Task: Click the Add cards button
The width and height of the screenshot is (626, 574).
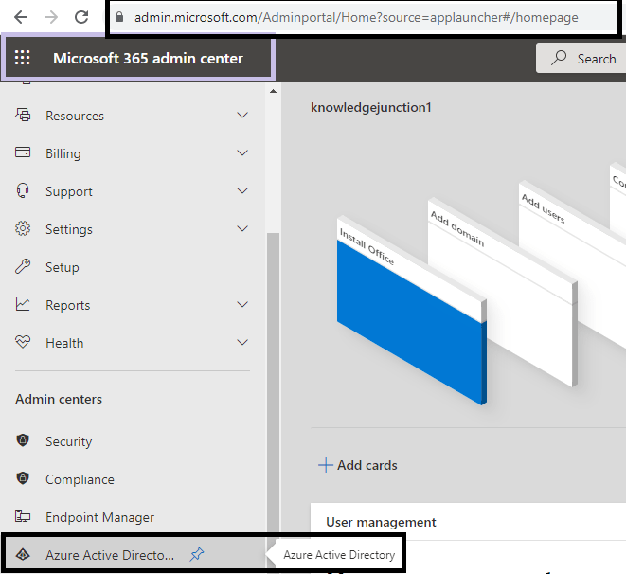Action: [358, 465]
